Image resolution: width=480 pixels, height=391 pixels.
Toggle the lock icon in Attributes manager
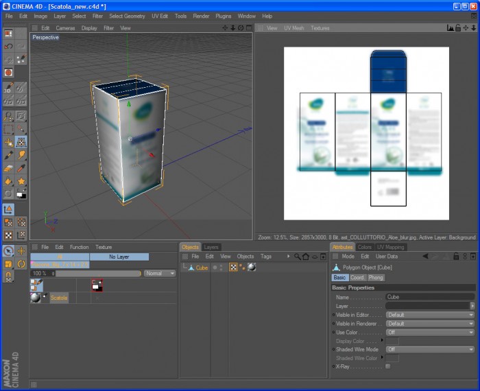click(x=456, y=257)
